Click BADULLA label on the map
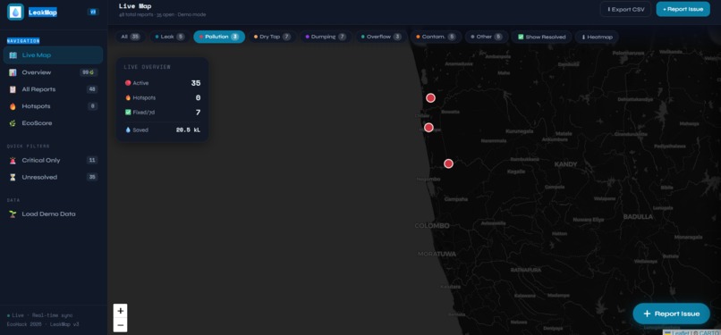Viewport: 721px width, 335px height. (638, 216)
